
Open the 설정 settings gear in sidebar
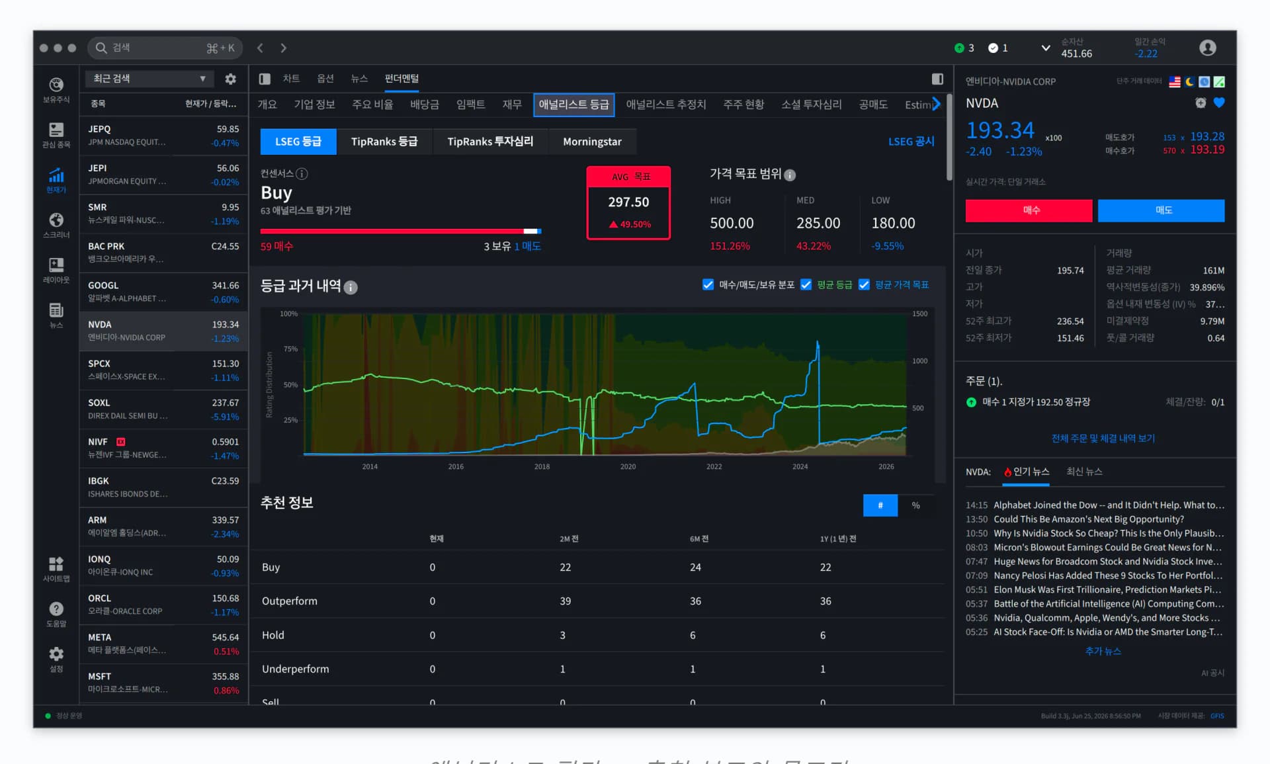pyautogui.click(x=56, y=654)
